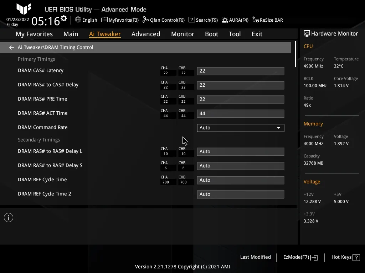Select the DRAM REF Cycle Time 2 label
365x273 pixels.
point(45,194)
